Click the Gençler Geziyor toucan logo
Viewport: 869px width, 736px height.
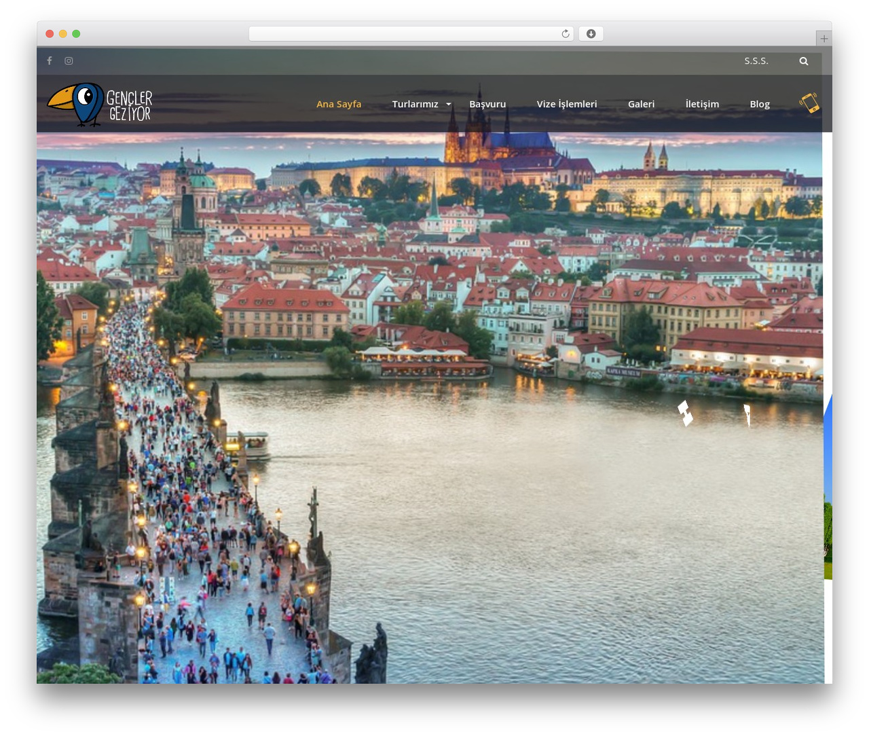coord(100,105)
